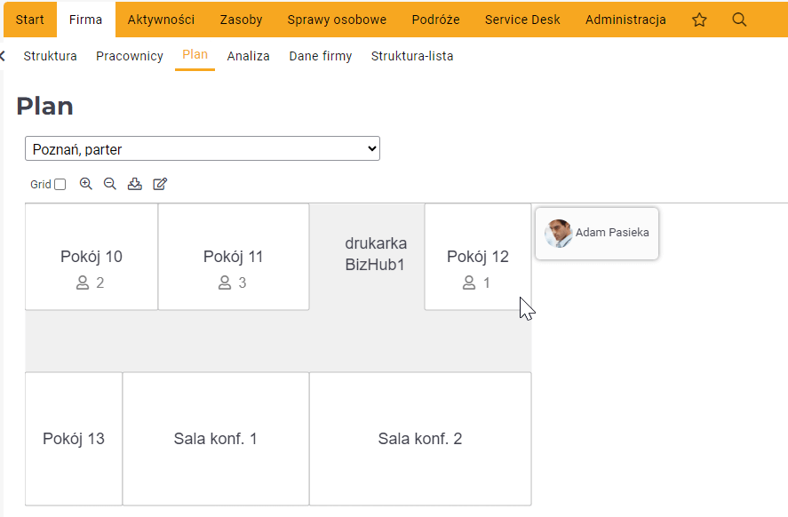This screenshot has height=517, width=788.
Task: Select the drukarka BizHub1 printer area
Action: pos(376,254)
